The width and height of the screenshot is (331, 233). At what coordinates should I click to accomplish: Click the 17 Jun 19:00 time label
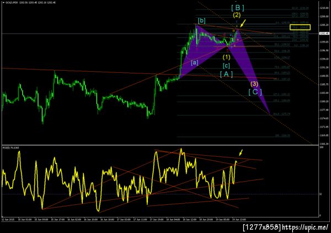click(x=157, y=220)
